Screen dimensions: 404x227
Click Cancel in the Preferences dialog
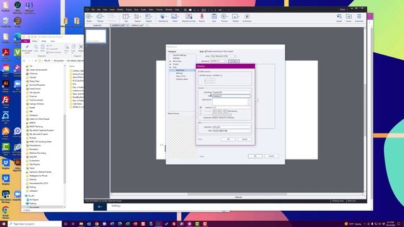click(x=271, y=156)
